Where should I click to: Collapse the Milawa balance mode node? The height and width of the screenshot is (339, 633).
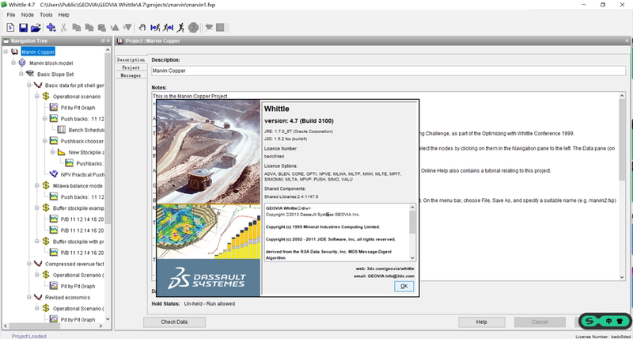pos(36,185)
